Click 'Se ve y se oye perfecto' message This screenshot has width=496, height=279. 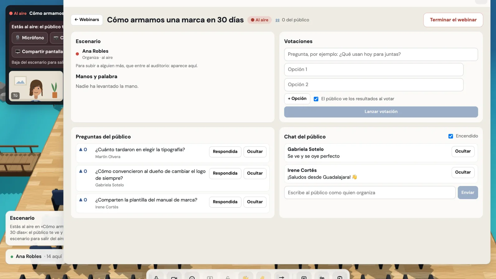click(x=313, y=156)
